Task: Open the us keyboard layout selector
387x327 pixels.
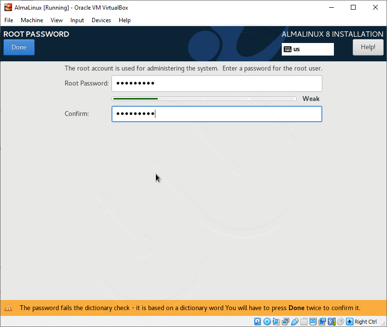Action: tap(308, 49)
